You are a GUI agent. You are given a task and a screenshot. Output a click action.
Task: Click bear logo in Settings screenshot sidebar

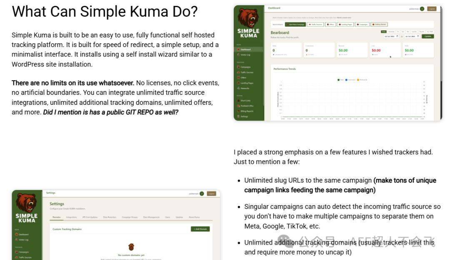[26, 203]
